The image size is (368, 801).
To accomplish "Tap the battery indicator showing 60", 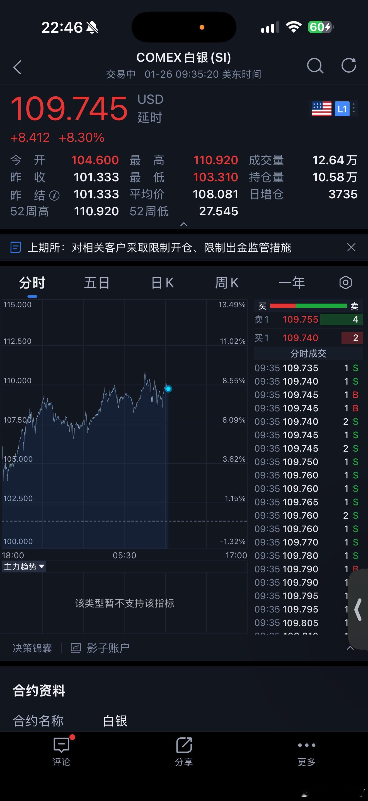I will 321,27.
